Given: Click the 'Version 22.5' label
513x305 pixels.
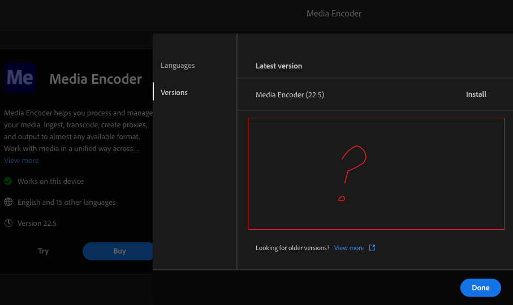Looking at the screenshot, I should click(x=37, y=223).
